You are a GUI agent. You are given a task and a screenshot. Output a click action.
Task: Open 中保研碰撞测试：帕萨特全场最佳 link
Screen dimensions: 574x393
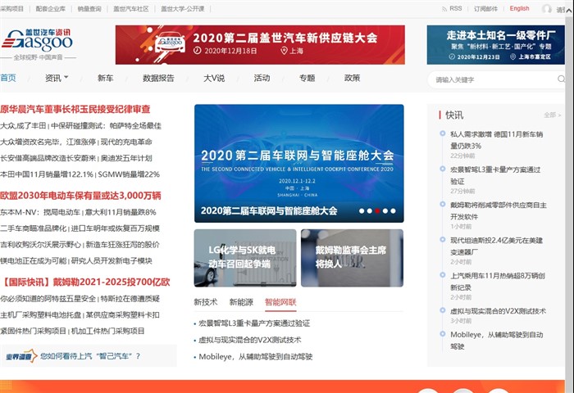pos(106,126)
